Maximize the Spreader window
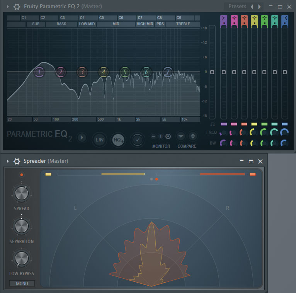296x293 pixels. point(251,161)
